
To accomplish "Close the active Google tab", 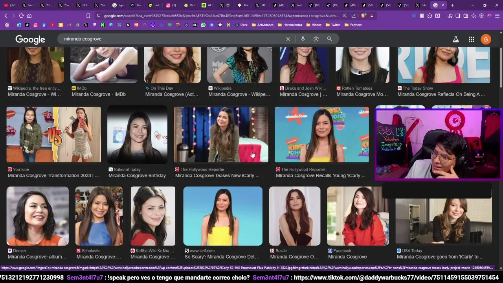I will click(442, 5).
